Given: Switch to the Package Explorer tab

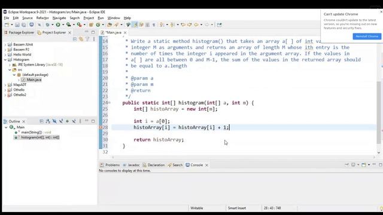Looking at the screenshot, I should (19, 32).
